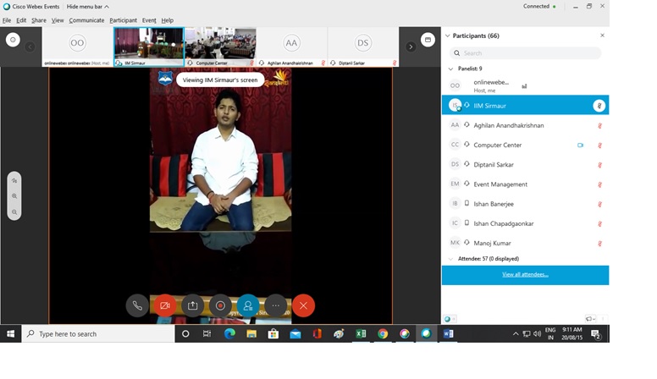Open the share content button
The width and height of the screenshot is (657, 379).
192,305
